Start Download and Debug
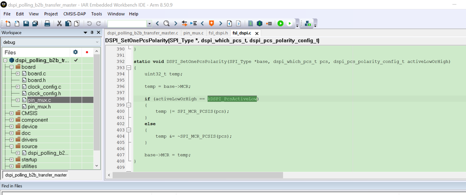The width and height of the screenshot is (466, 195). pyautogui.click(x=280, y=23)
